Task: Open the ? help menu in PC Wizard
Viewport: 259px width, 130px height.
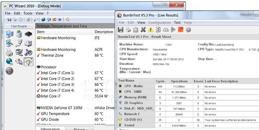Action: pos(48,13)
